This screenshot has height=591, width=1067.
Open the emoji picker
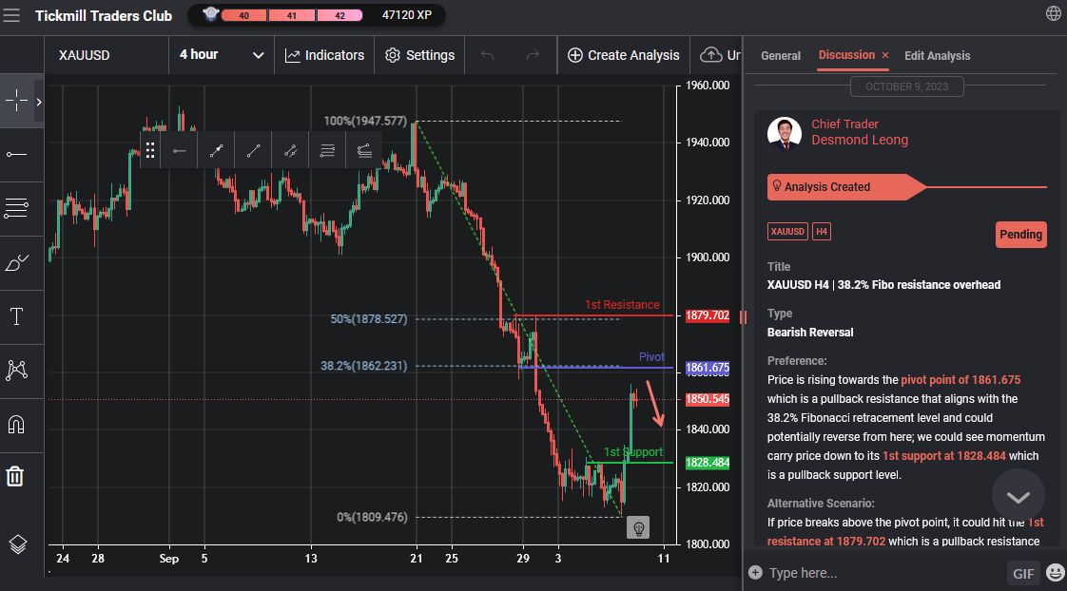(x=1055, y=573)
